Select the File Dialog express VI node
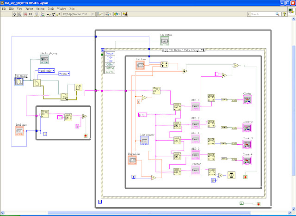296x216 pixels. coord(19,81)
